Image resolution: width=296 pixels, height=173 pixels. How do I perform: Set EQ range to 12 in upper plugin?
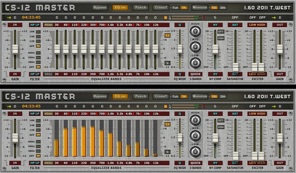(167, 36)
